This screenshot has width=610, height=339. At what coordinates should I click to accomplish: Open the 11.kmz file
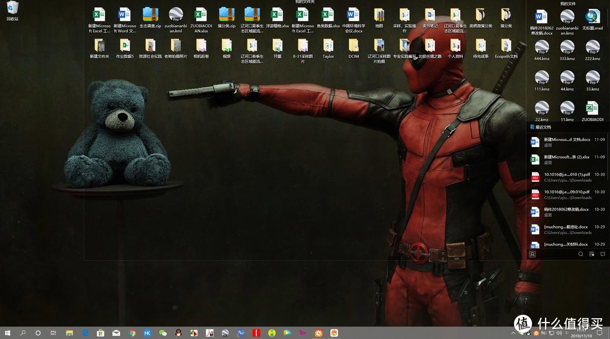[x=567, y=111]
